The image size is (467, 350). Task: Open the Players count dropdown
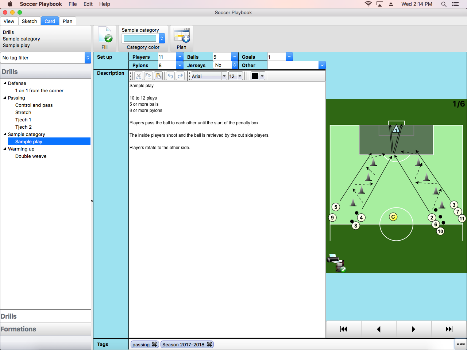pos(180,57)
